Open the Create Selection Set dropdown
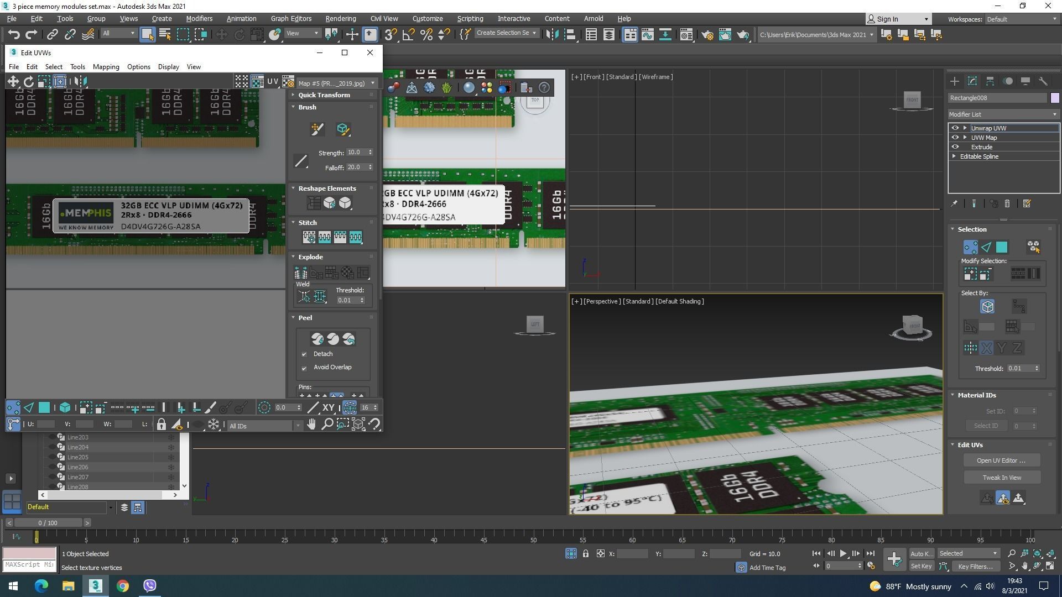 506,33
